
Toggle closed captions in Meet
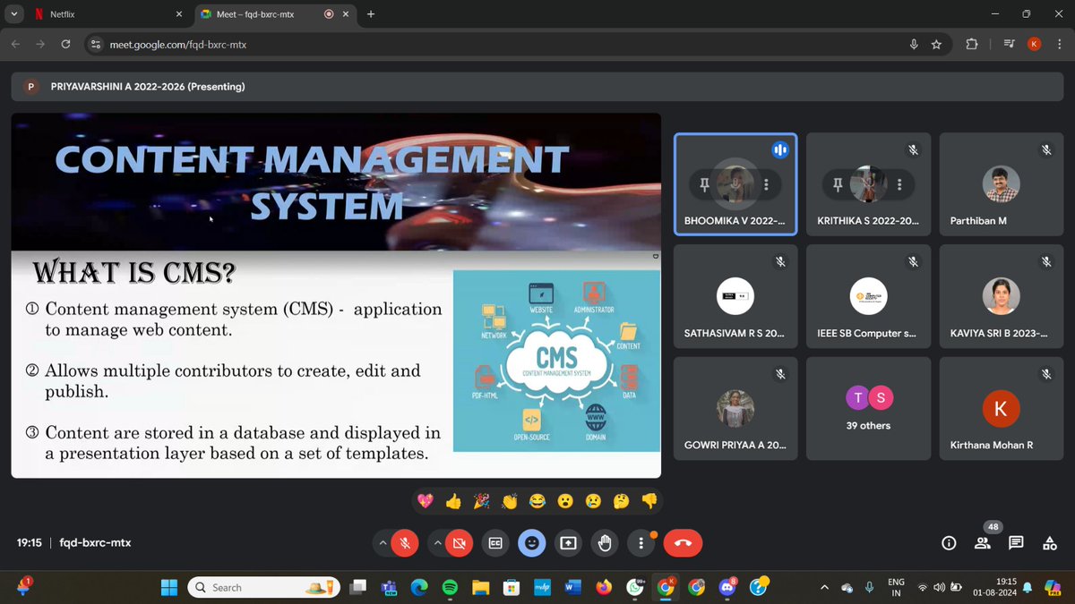coord(495,542)
